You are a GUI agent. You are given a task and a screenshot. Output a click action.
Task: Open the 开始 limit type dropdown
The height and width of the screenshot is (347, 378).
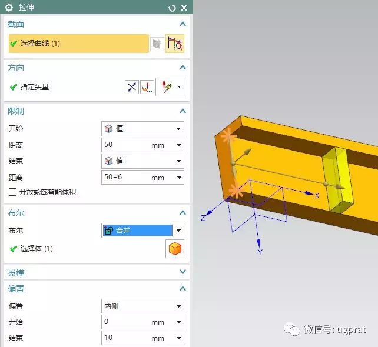point(142,129)
